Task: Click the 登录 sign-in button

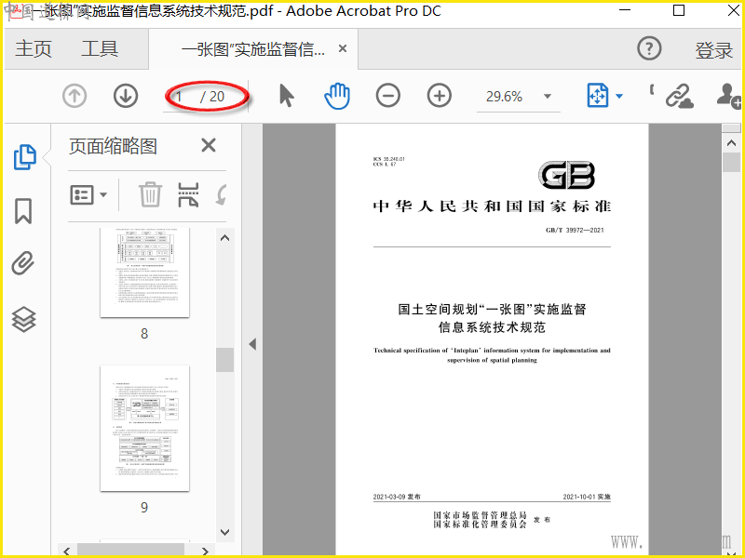Action: coord(713,50)
